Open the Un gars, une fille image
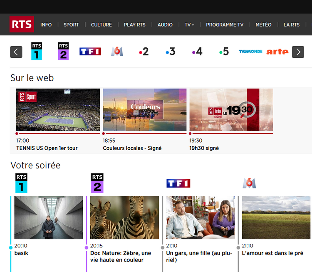The image size is (312, 272). [201, 218]
